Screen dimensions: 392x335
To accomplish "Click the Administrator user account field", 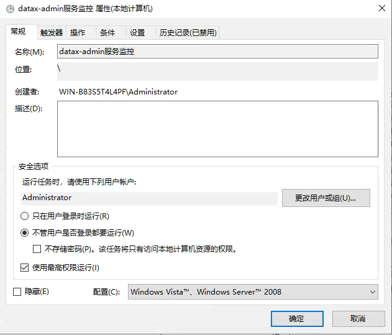I will [149, 198].
